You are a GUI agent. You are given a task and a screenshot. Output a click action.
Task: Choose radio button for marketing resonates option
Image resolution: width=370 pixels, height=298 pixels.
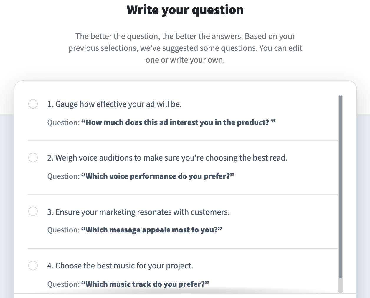tap(33, 212)
